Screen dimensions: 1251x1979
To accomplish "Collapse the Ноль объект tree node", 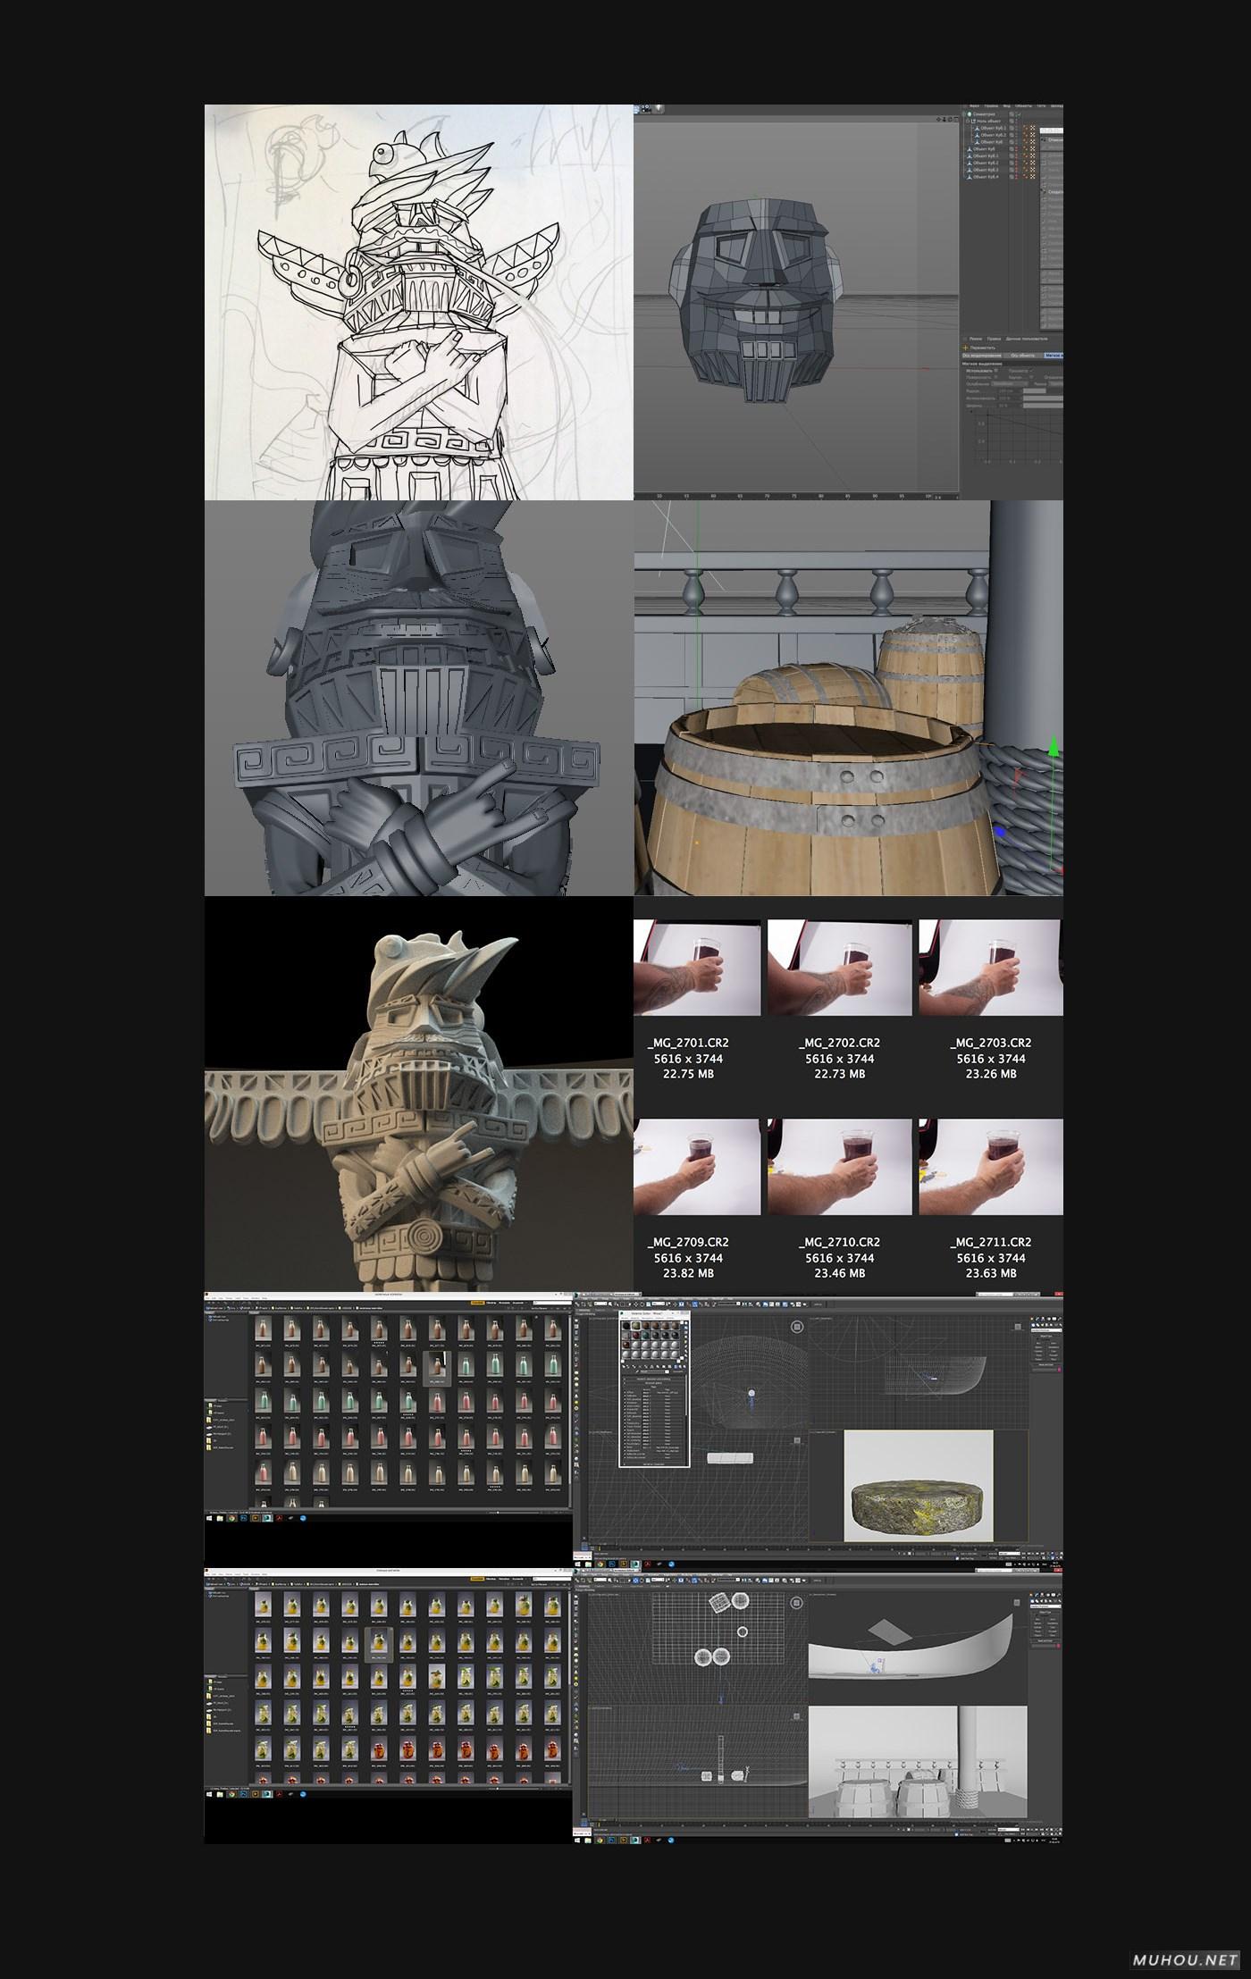I will [x=967, y=122].
